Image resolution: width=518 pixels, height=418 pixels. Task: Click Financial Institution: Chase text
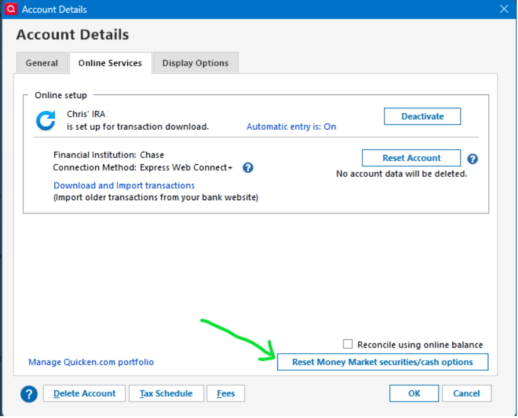[x=108, y=155]
